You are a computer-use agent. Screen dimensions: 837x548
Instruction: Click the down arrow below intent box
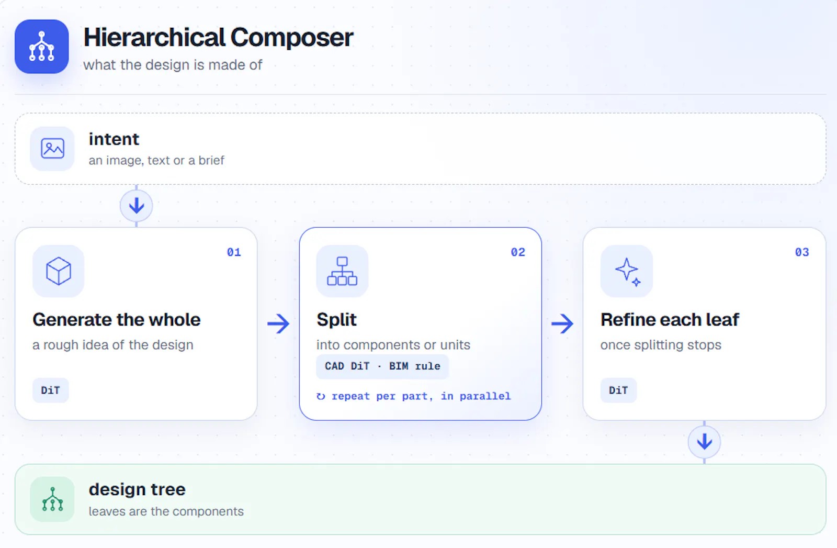point(137,206)
